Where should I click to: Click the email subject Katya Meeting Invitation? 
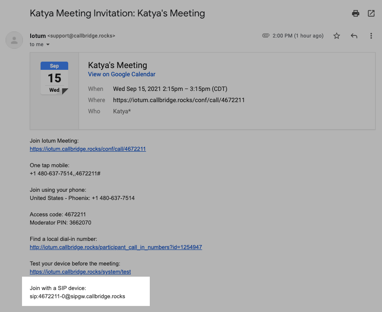coord(117,13)
